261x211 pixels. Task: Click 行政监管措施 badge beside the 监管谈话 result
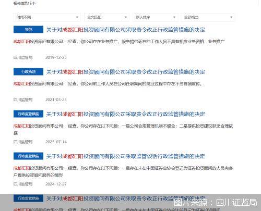click(28, 156)
